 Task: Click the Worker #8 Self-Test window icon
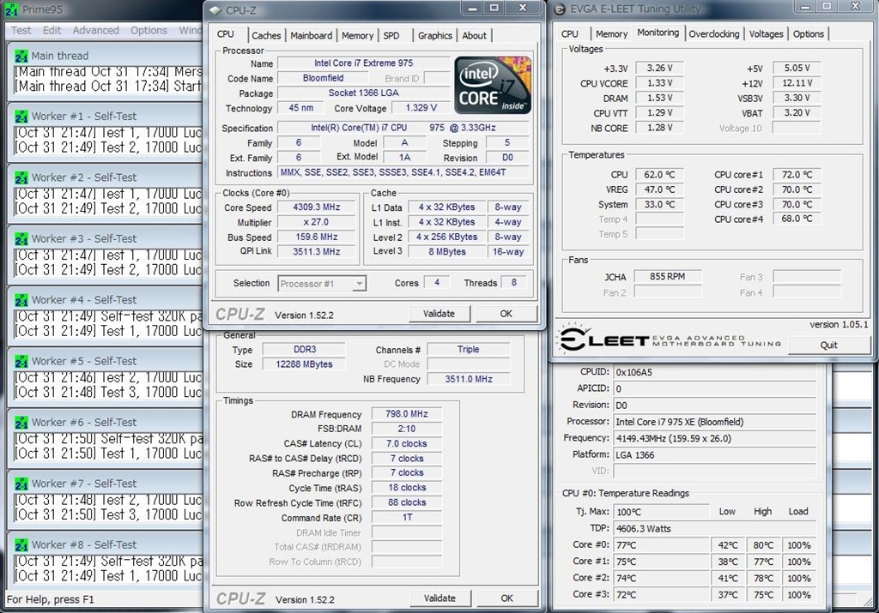coord(21,545)
